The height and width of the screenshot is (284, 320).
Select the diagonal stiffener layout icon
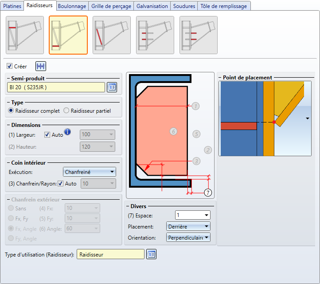pos(111,35)
